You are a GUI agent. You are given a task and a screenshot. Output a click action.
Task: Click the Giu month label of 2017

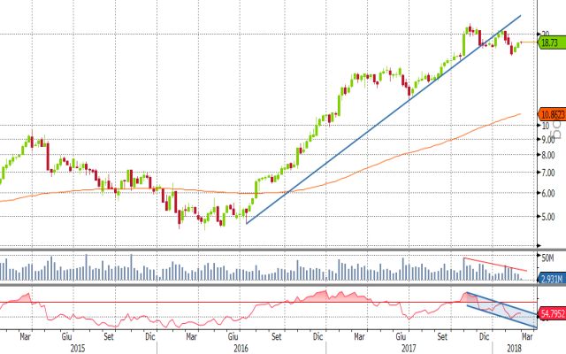[401, 336]
